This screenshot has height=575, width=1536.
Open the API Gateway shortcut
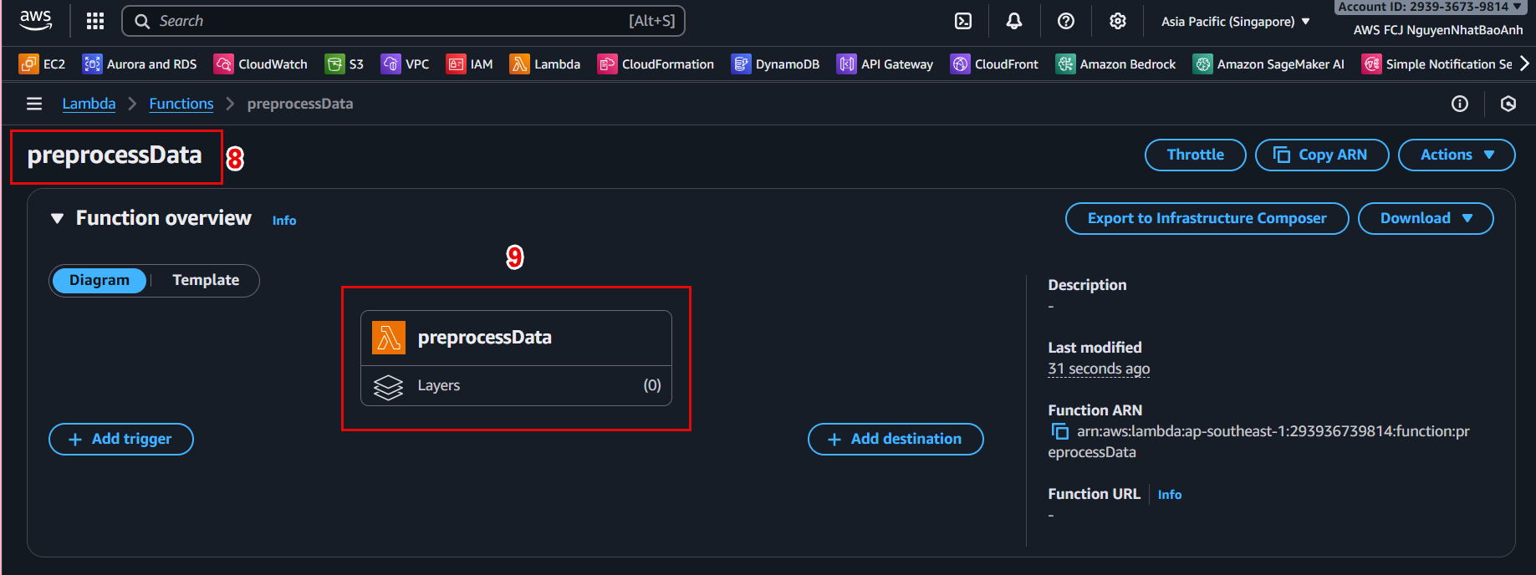pyautogui.click(x=885, y=64)
